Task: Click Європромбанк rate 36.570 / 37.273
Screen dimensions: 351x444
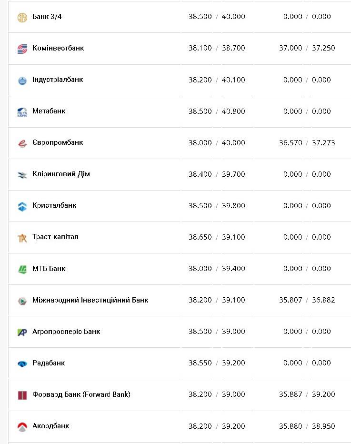Action: (x=307, y=142)
